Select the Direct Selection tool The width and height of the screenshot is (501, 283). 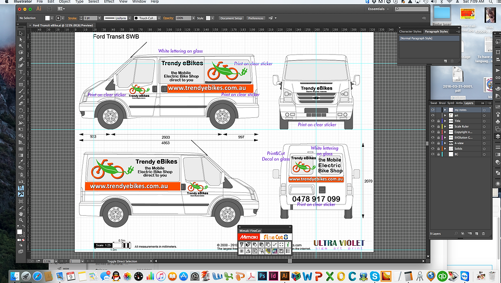(x=21, y=40)
